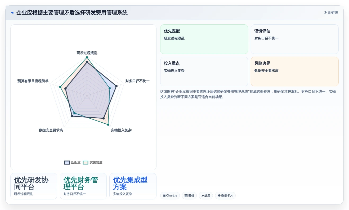Viewport: 349px width, 210px height.
Task: Click the 对比矩阵 label in header
Action: click(x=331, y=13)
